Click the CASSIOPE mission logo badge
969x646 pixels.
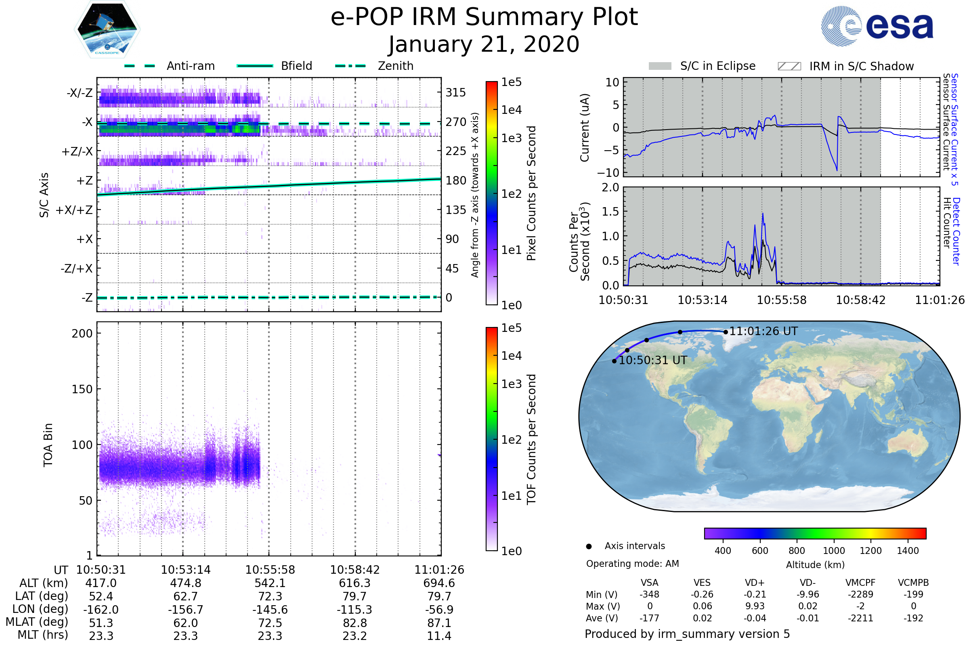107,29
